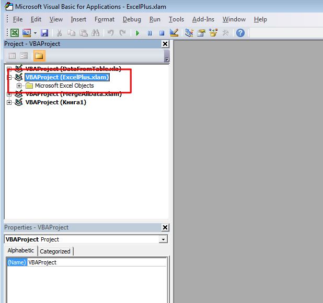Screen dimensions: 323x303
Task: Open the Insert menu
Action: pos(78,19)
